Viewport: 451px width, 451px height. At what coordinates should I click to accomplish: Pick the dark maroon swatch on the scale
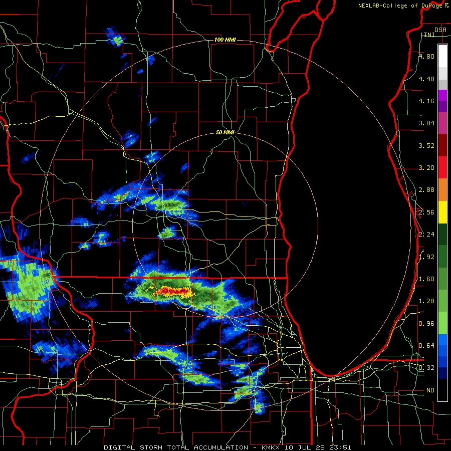(x=442, y=145)
